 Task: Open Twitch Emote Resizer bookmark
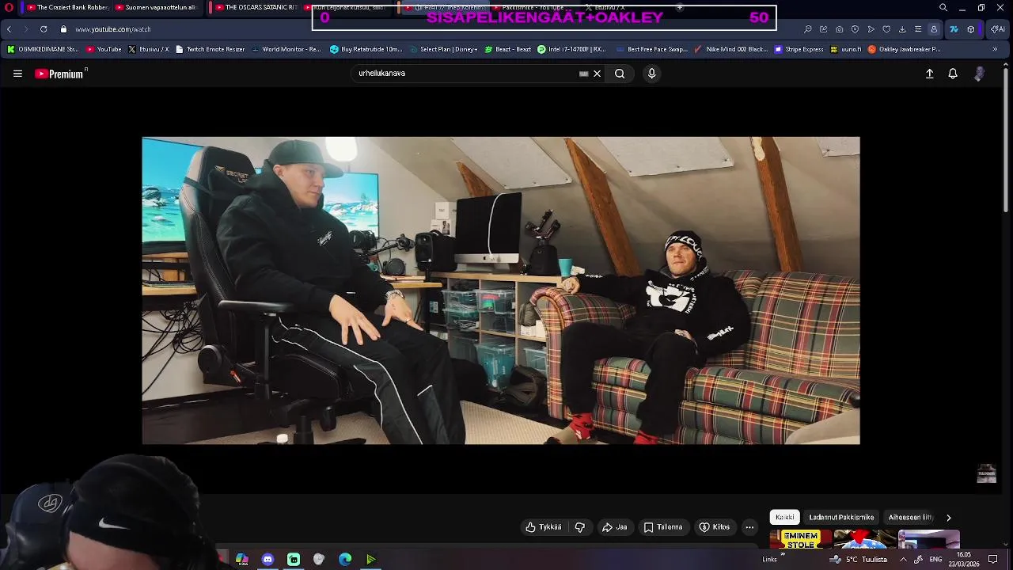[x=210, y=49]
